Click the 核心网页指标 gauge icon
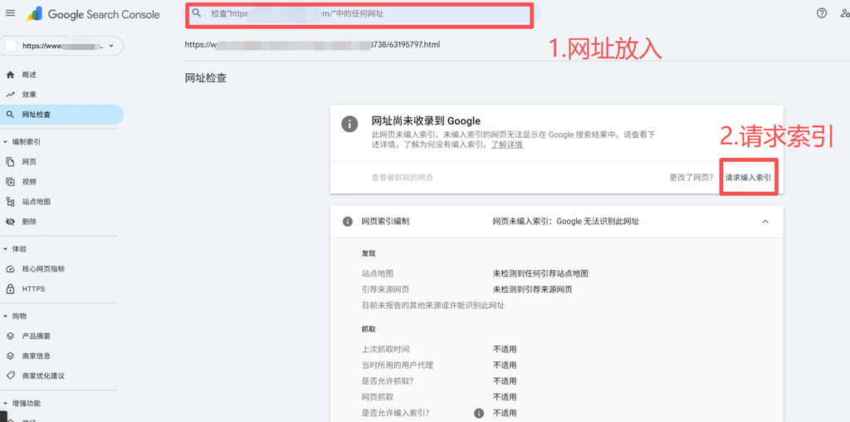The height and width of the screenshot is (422, 850). pos(10,269)
